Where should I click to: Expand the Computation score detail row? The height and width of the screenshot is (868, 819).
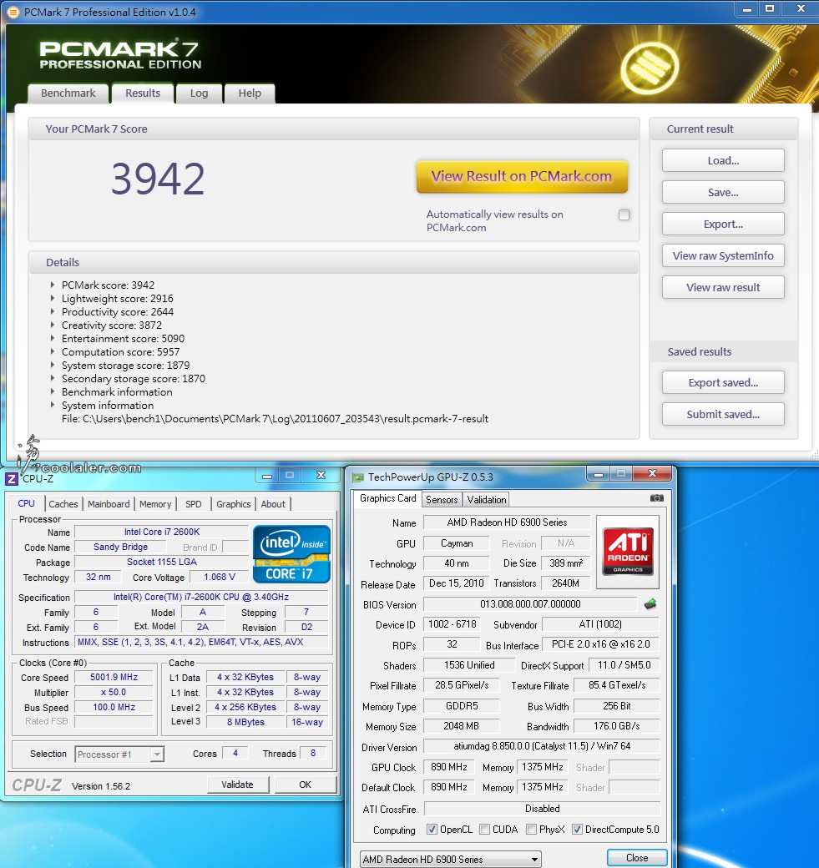click(x=53, y=351)
